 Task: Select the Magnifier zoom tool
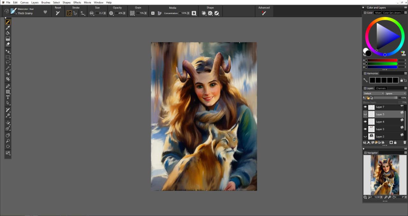[x=8, y=141]
